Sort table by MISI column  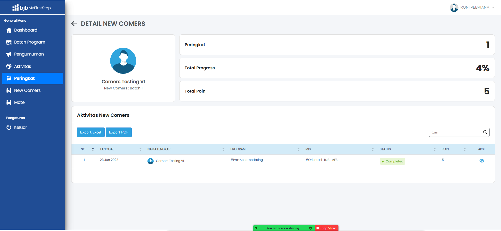(373, 149)
